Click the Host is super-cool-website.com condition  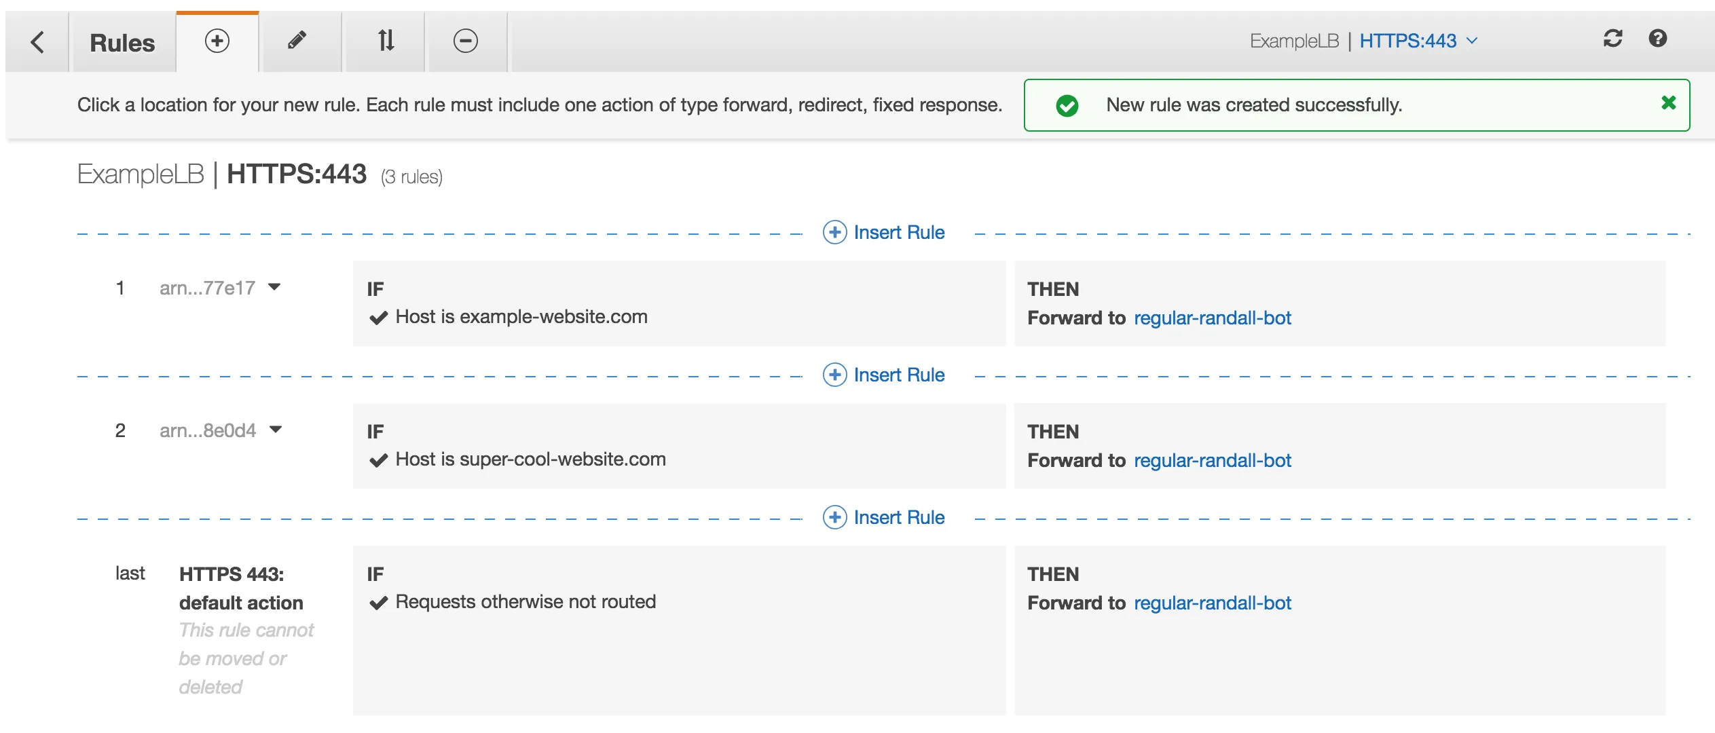(x=530, y=459)
